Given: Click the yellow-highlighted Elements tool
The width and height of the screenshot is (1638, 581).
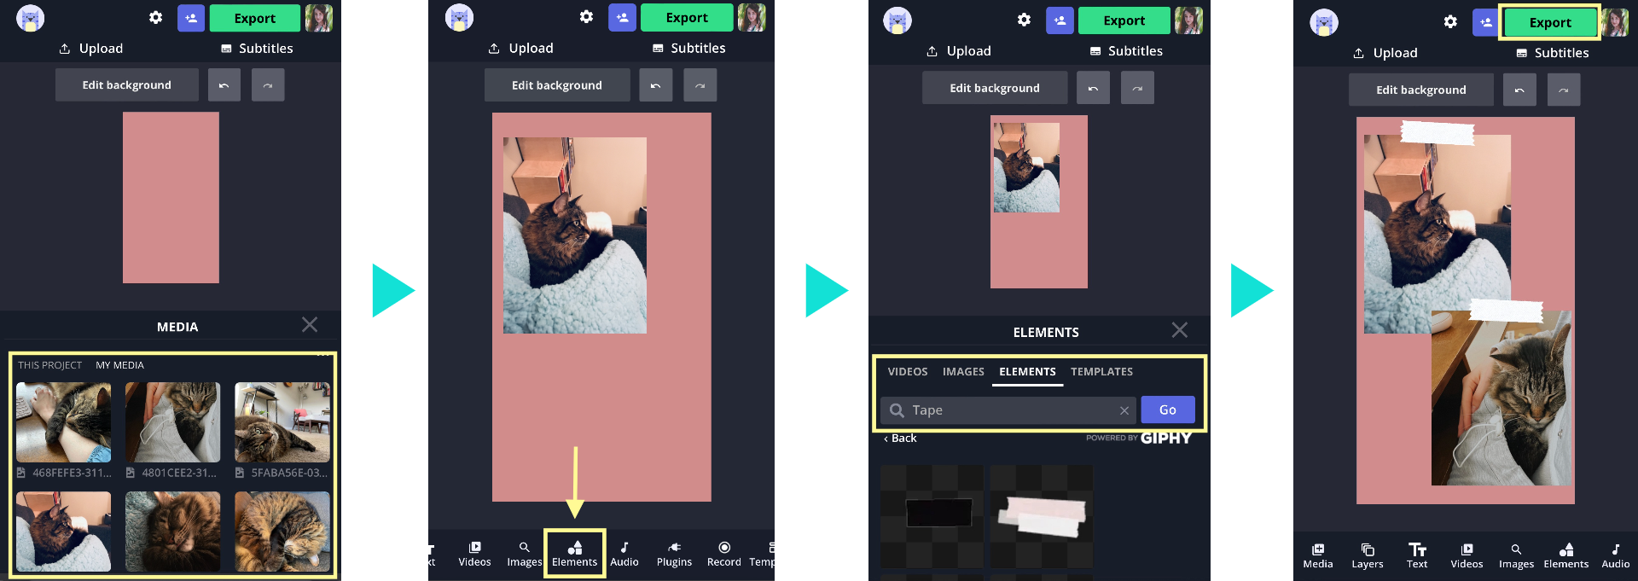Looking at the screenshot, I should (574, 554).
